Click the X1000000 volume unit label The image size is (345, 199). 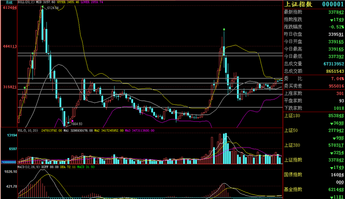pyautogui.click(x=9, y=162)
